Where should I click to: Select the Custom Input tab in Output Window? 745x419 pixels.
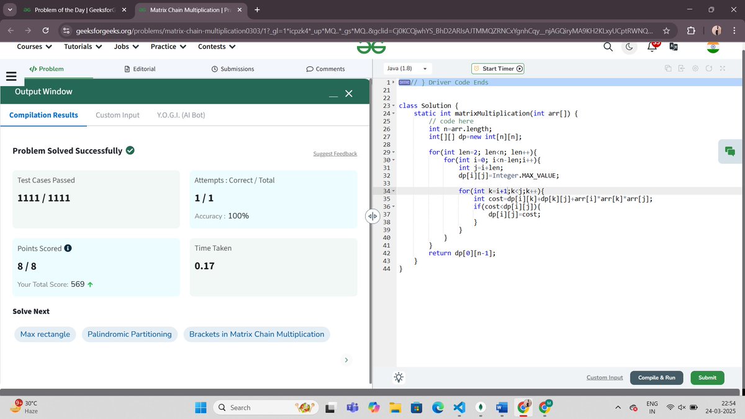click(x=117, y=115)
